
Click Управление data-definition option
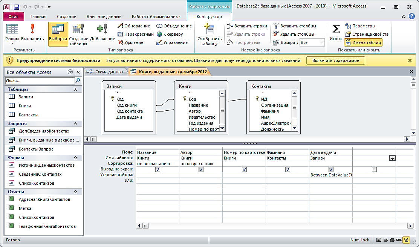172,42
